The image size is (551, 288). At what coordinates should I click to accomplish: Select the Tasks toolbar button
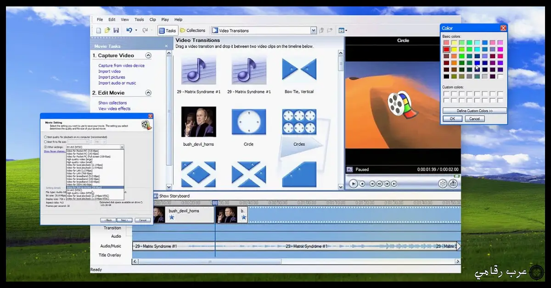coord(167,30)
